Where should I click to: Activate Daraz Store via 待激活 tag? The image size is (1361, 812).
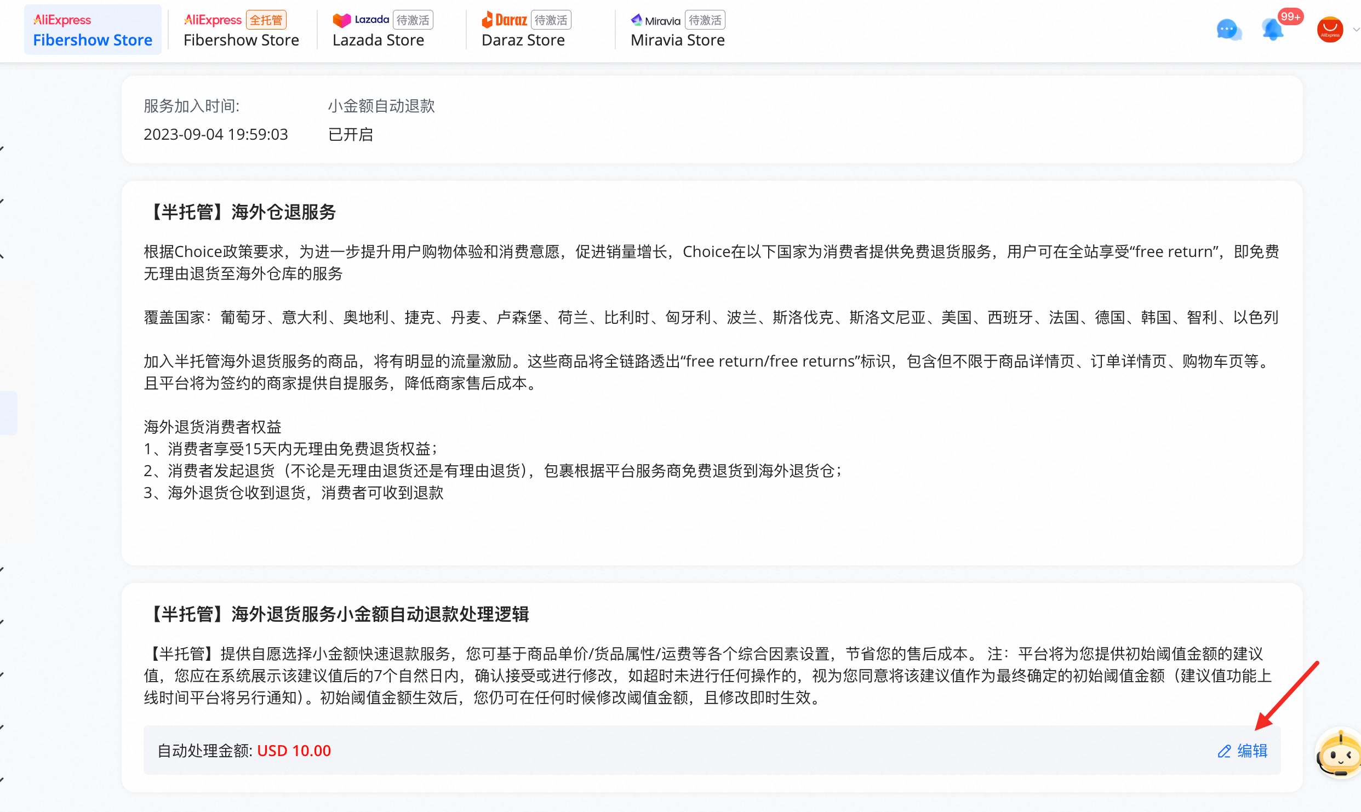(x=552, y=20)
